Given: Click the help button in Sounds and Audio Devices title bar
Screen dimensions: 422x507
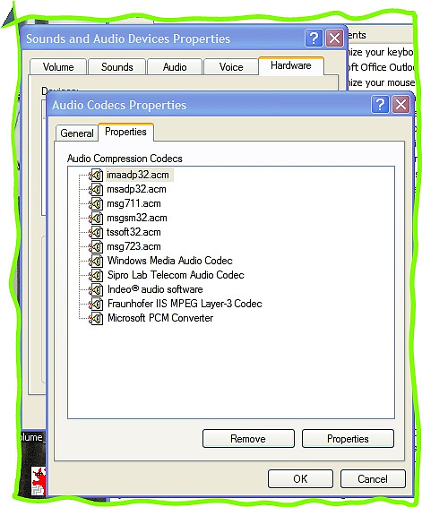Looking at the screenshot, I should click(x=314, y=39).
